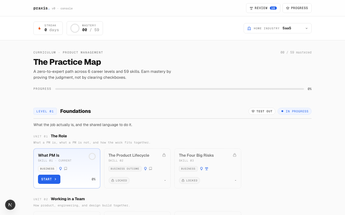Click the padlock icon on The Four Big Risks card
Viewport: 345px width, 215px height.
tap(234, 155)
